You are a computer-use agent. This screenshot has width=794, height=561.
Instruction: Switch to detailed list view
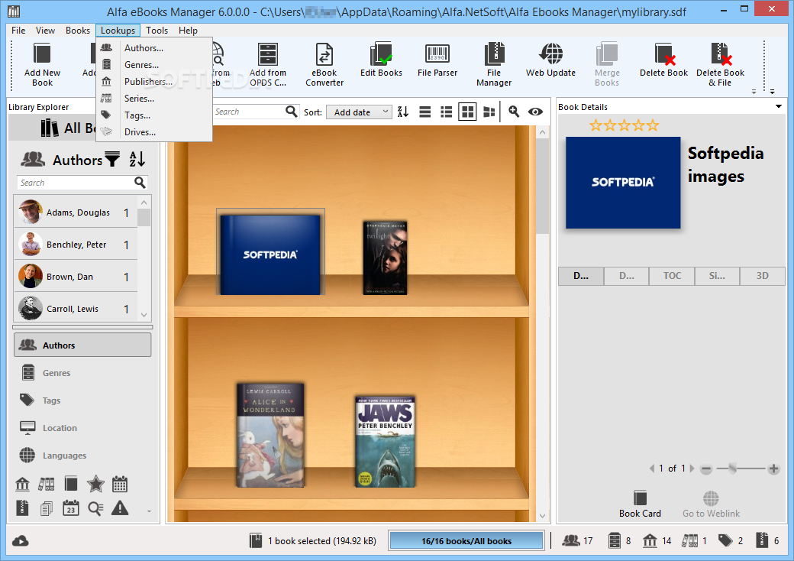(x=446, y=112)
